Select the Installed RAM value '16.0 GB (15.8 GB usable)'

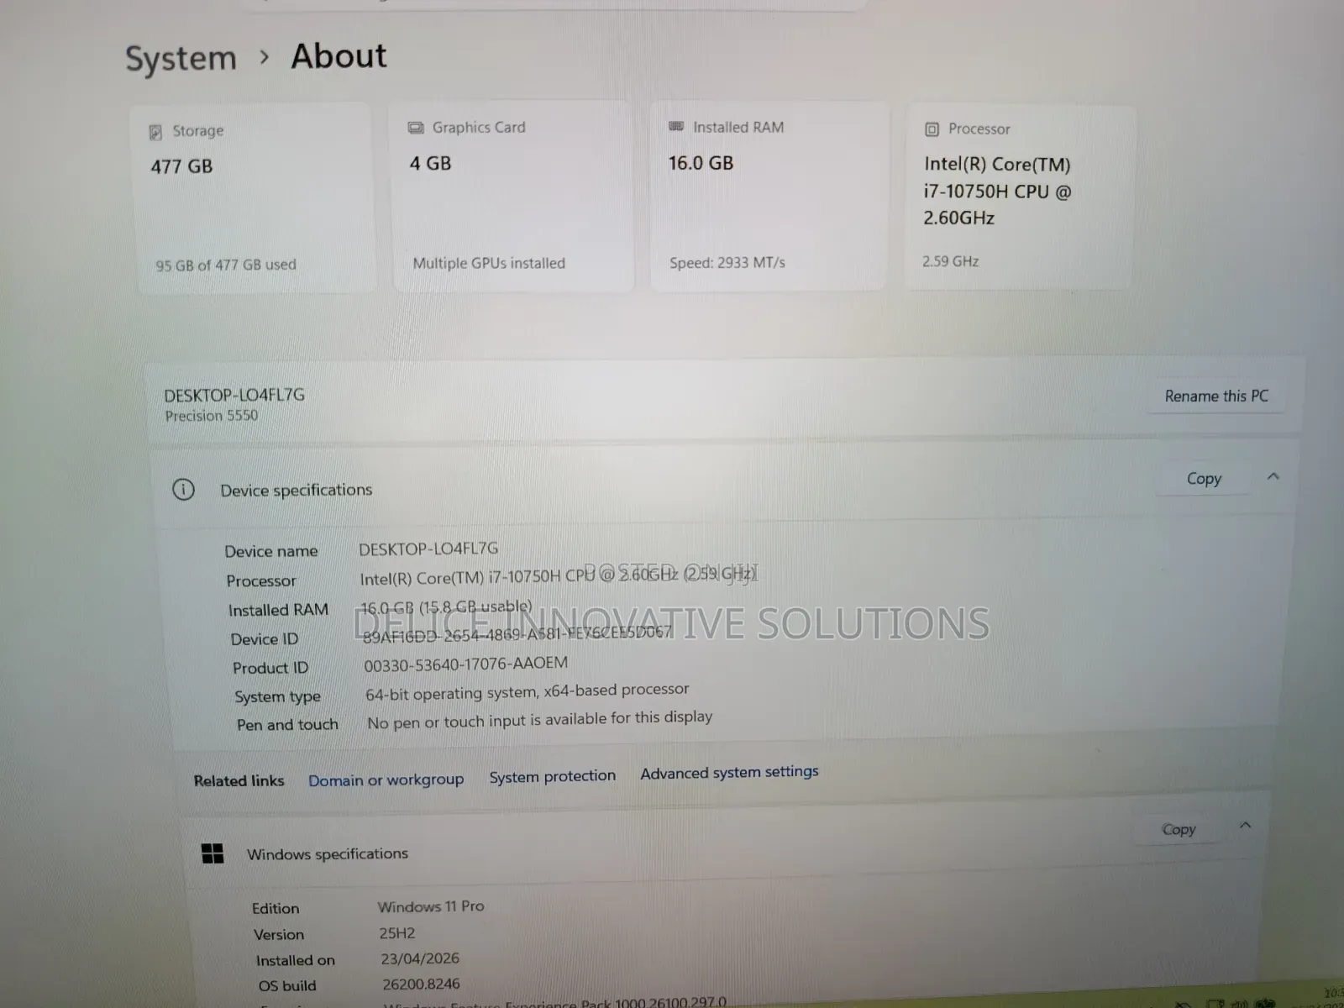tap(446, 606)
